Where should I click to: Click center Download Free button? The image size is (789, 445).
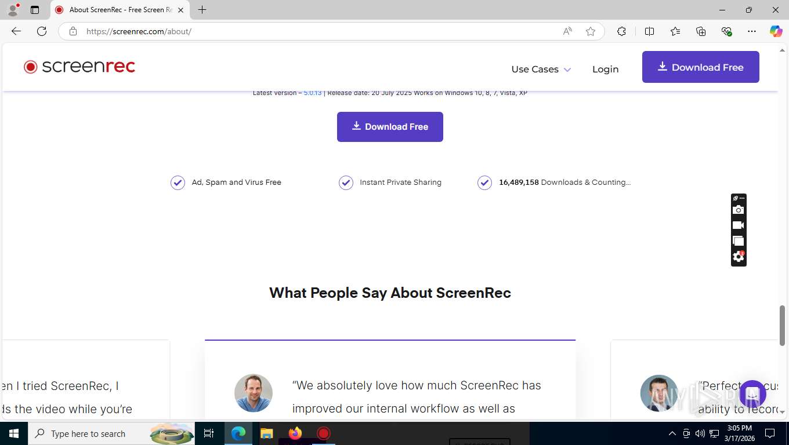click(x=390, y=127)
